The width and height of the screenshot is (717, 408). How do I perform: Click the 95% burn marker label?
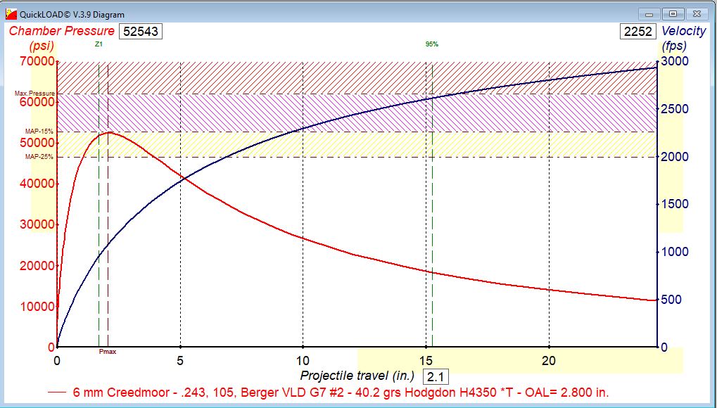(431, 44)
